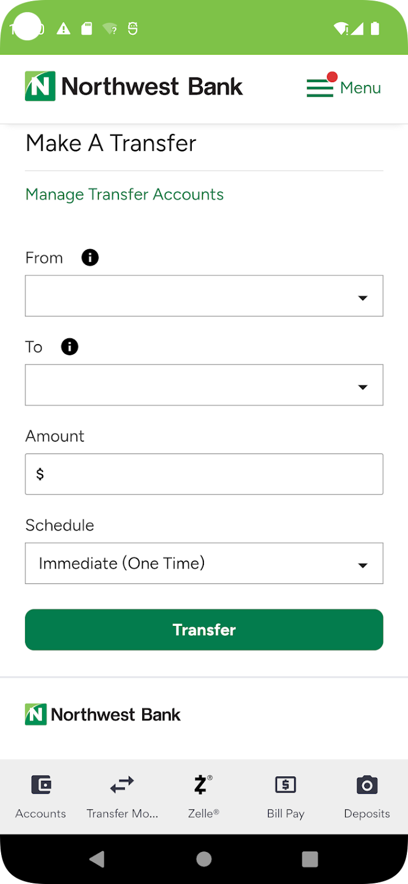The image size is (408, 884).
Task: Click the green Transfer button
Action: [204, 630]
